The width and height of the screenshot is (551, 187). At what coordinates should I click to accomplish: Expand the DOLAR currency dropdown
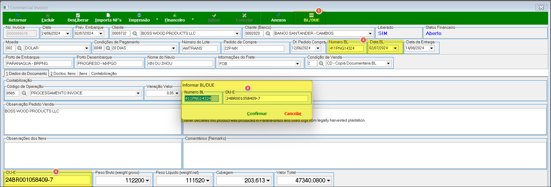click(x=87, y=48)
